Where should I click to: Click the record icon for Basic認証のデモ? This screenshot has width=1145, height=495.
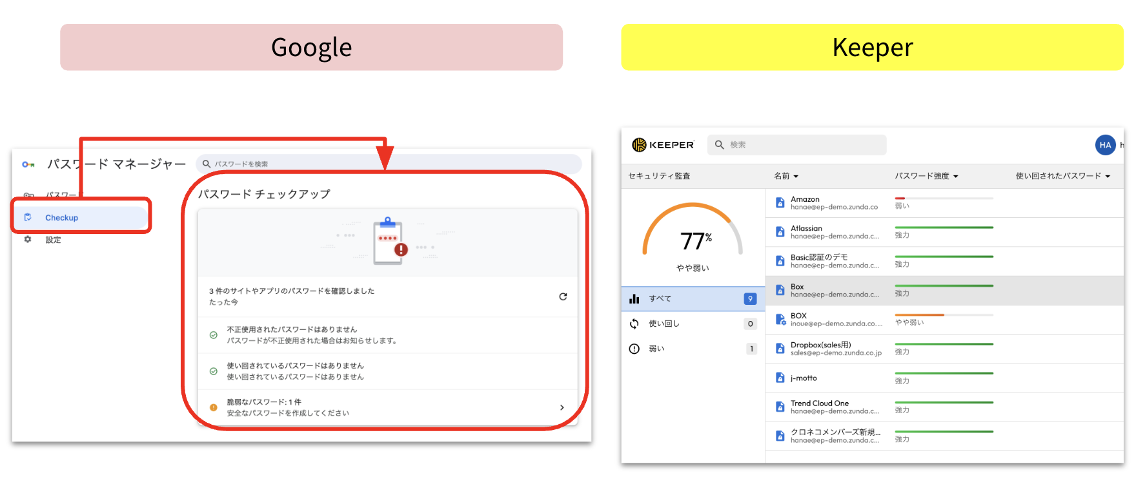(780, 261)
